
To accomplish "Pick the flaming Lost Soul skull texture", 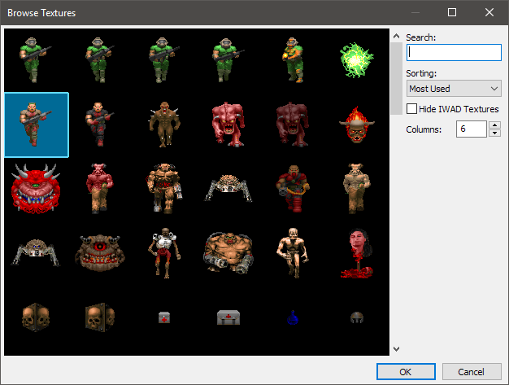I will click(354, 124).
